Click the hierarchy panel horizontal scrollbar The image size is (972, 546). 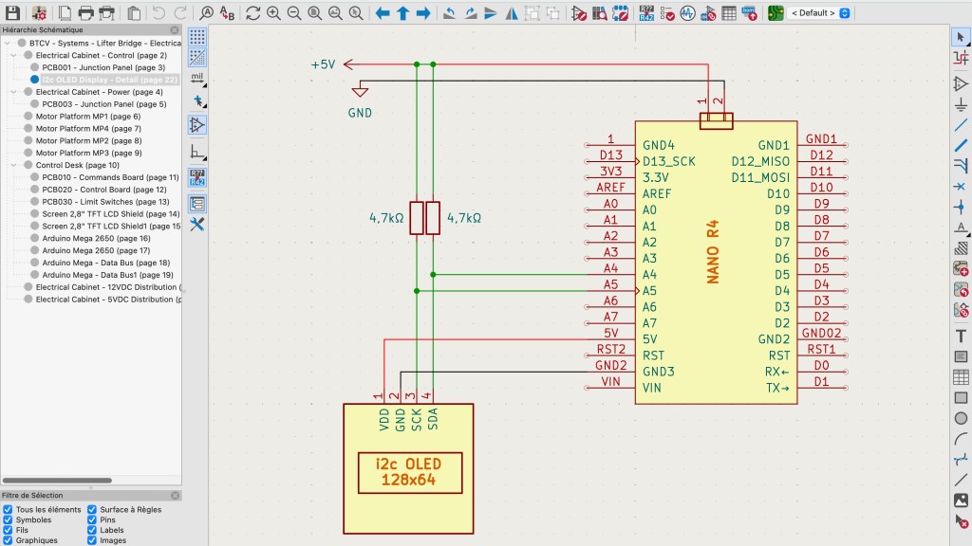coord(57,481)
